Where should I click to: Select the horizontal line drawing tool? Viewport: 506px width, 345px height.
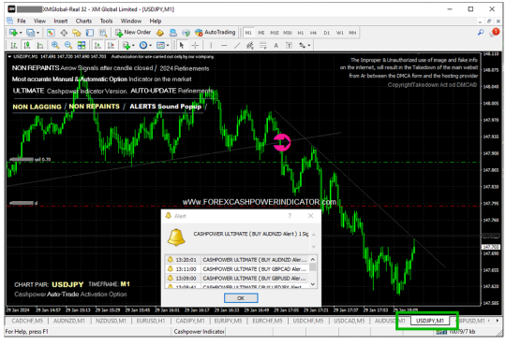(224, 46)
